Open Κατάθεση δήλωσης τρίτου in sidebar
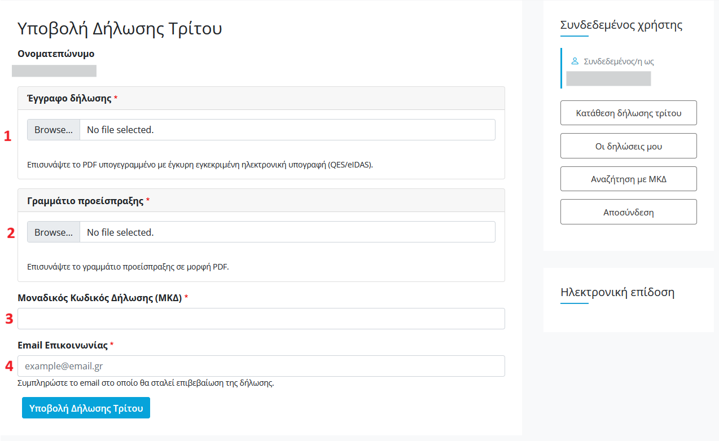 (629, 113)
